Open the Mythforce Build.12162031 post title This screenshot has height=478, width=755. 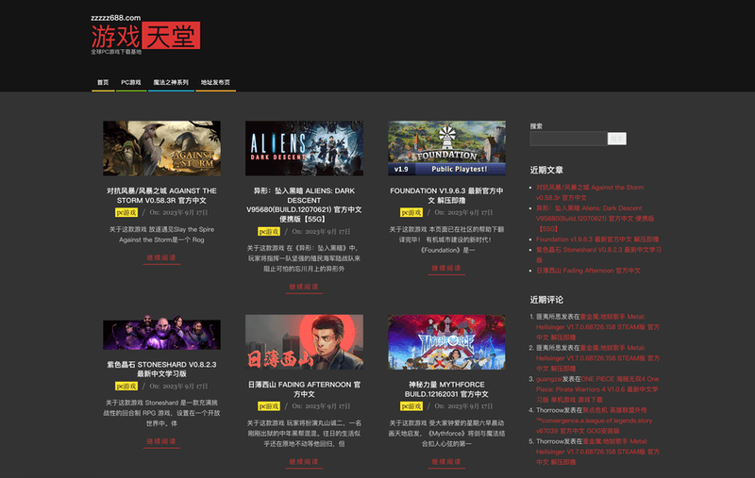[446, 389]
